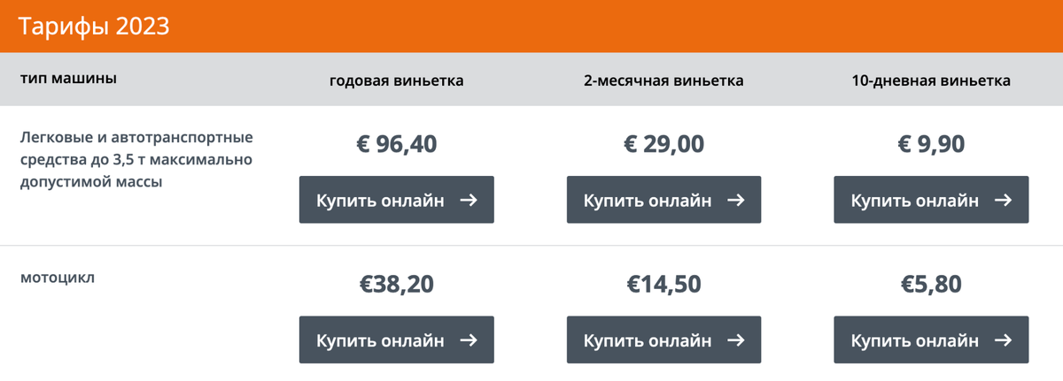Click the 'Тарифы 2023' heading

(94, 27)
